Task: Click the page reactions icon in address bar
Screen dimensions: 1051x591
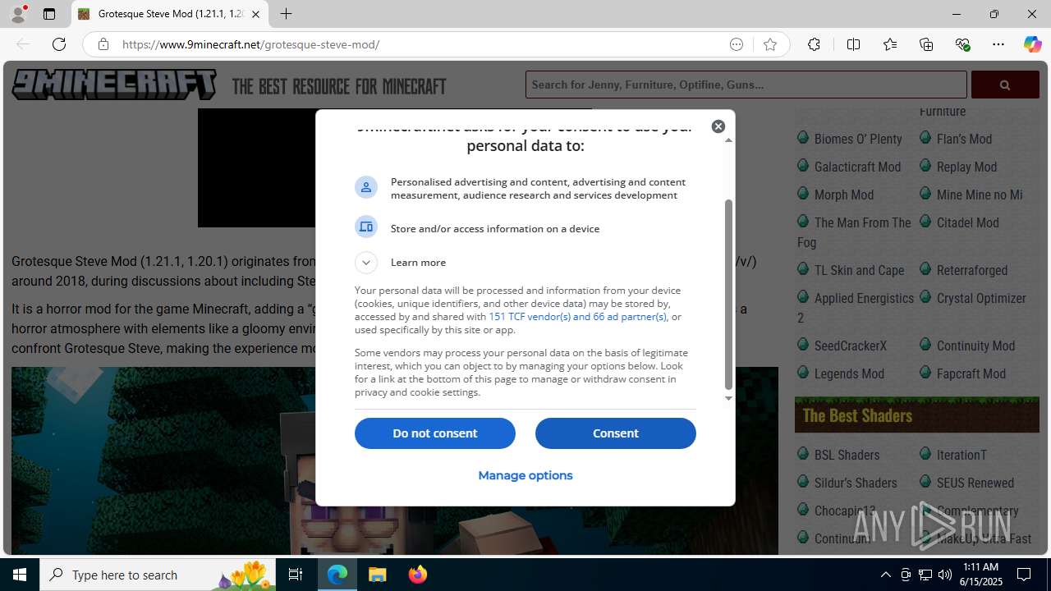Action: tap(737, 44)
